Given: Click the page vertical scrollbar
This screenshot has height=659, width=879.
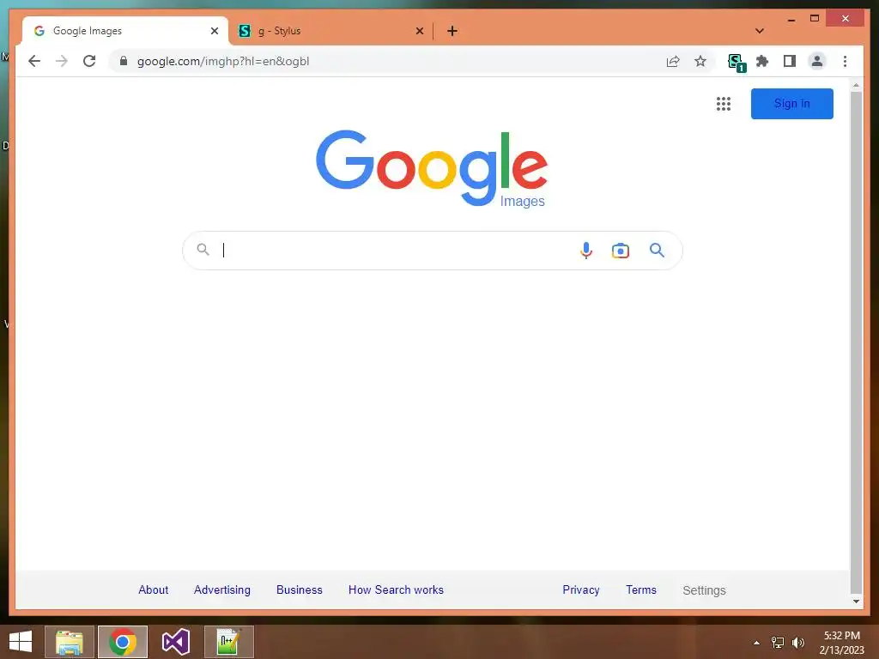Looking at the screenshot, I should (x=856, y=342).
